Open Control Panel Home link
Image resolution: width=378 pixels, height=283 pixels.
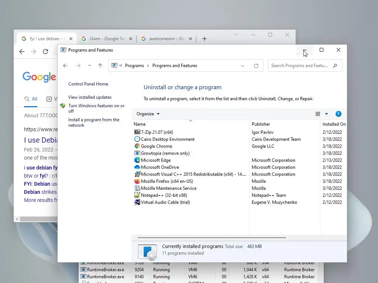click(88, 84)
